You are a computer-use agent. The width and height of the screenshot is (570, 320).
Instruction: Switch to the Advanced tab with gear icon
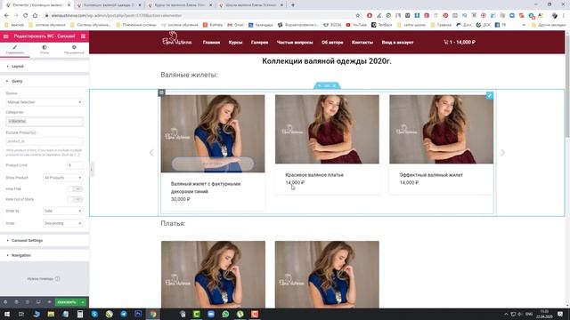[x=74, y=50]
